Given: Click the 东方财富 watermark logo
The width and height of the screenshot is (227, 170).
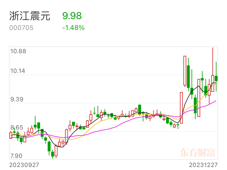Looking at the screenshot, I should coord(198,152).
